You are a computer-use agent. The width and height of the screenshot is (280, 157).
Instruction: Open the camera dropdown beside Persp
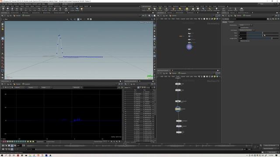pyautogui.click(x=149, y=23)
